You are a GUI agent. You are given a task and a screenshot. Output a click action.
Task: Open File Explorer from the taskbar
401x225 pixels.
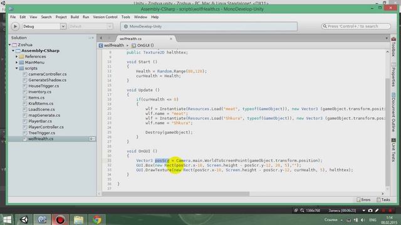coord(78,219)
